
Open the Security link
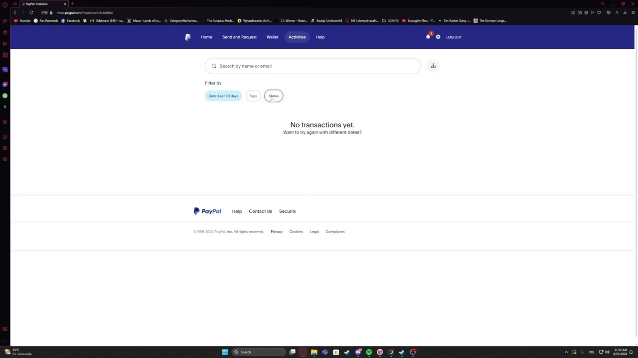[288, 211]
